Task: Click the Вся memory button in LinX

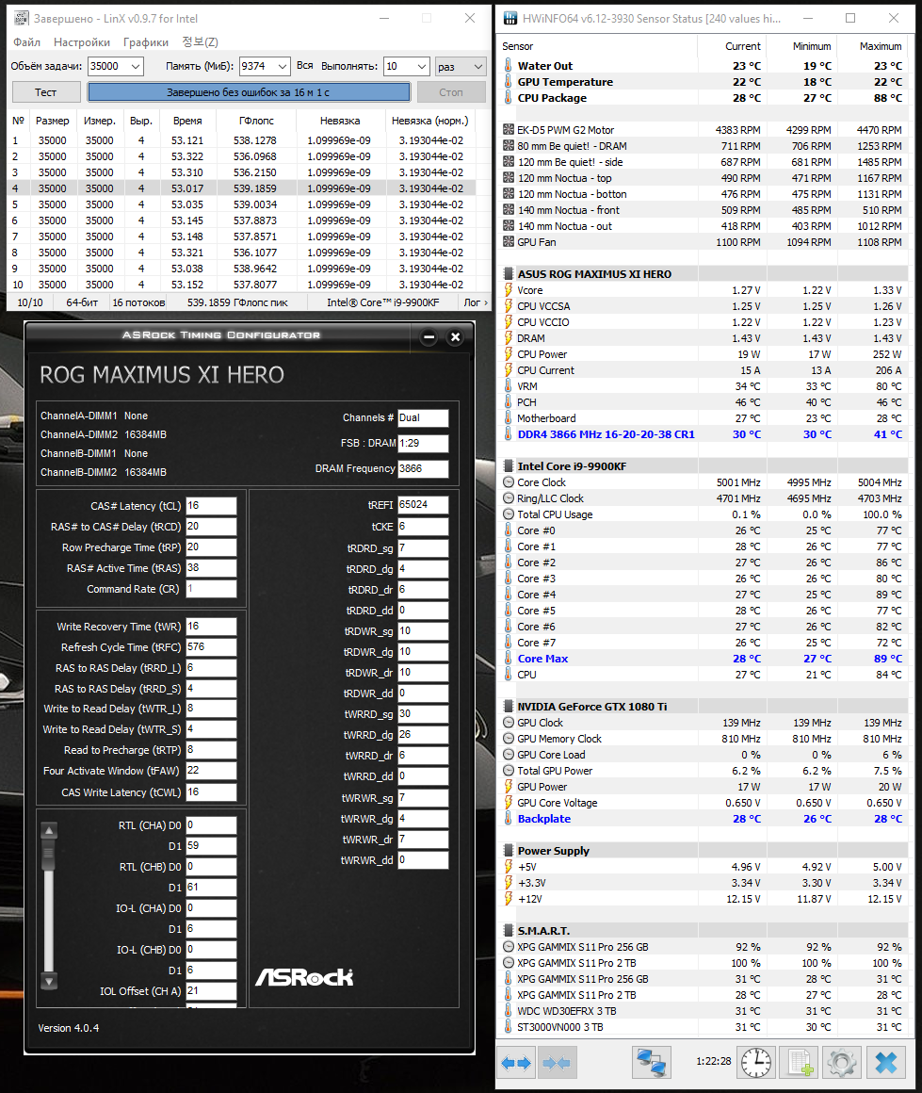Action: pyautogui.click(x=304, y=66)
